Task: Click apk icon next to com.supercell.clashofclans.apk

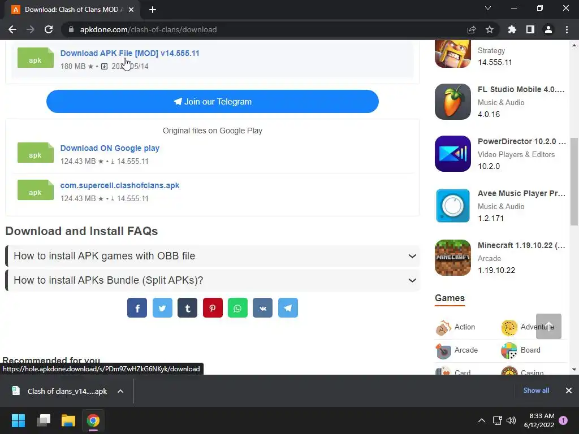Action: point(36,190)
